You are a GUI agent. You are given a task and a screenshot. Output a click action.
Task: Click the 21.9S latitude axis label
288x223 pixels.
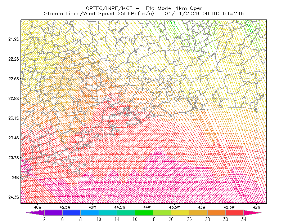pos(14,39)
